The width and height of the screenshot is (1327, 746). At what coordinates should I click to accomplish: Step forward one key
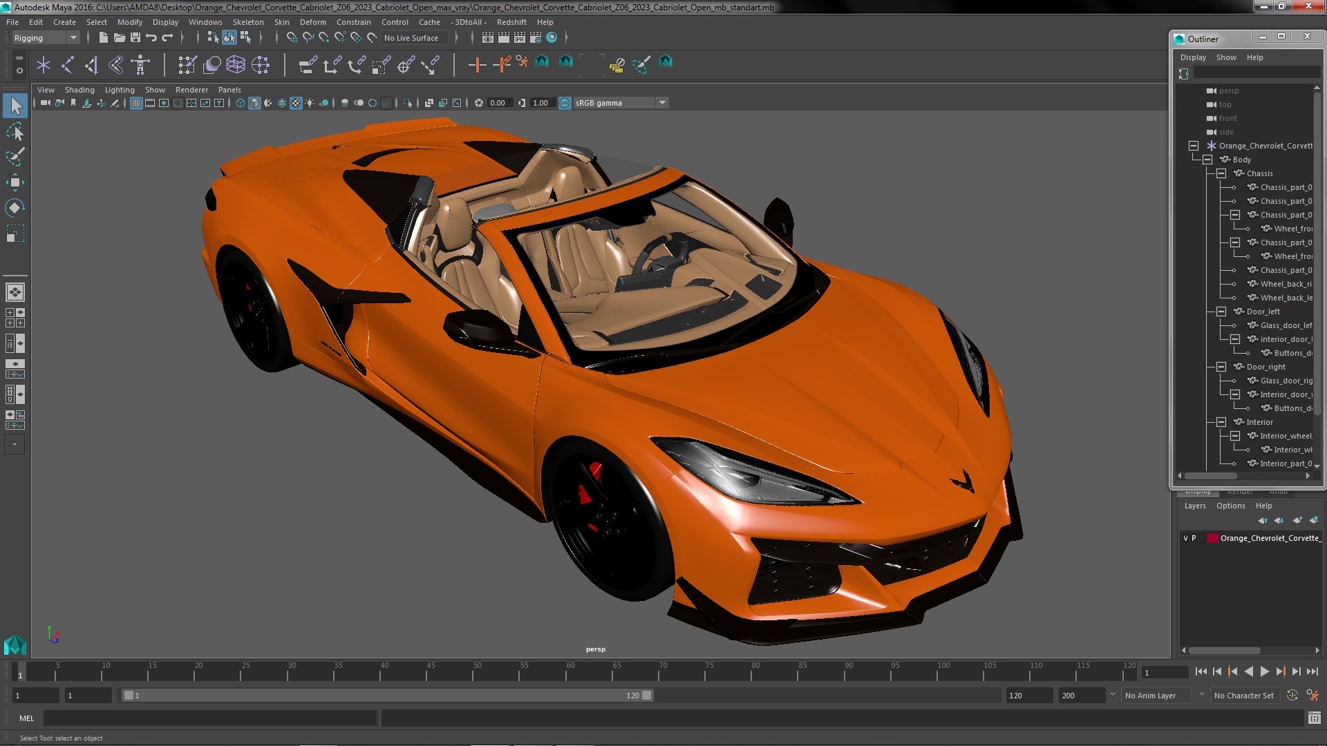click(1281, 671)
